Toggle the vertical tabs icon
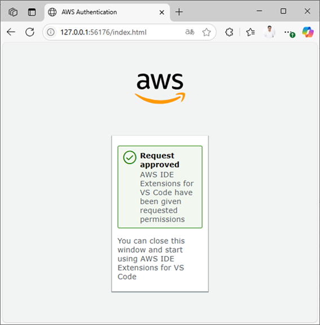Image resolution: width=320 pixels, height=325 pixels. click(x=32, y=12)
